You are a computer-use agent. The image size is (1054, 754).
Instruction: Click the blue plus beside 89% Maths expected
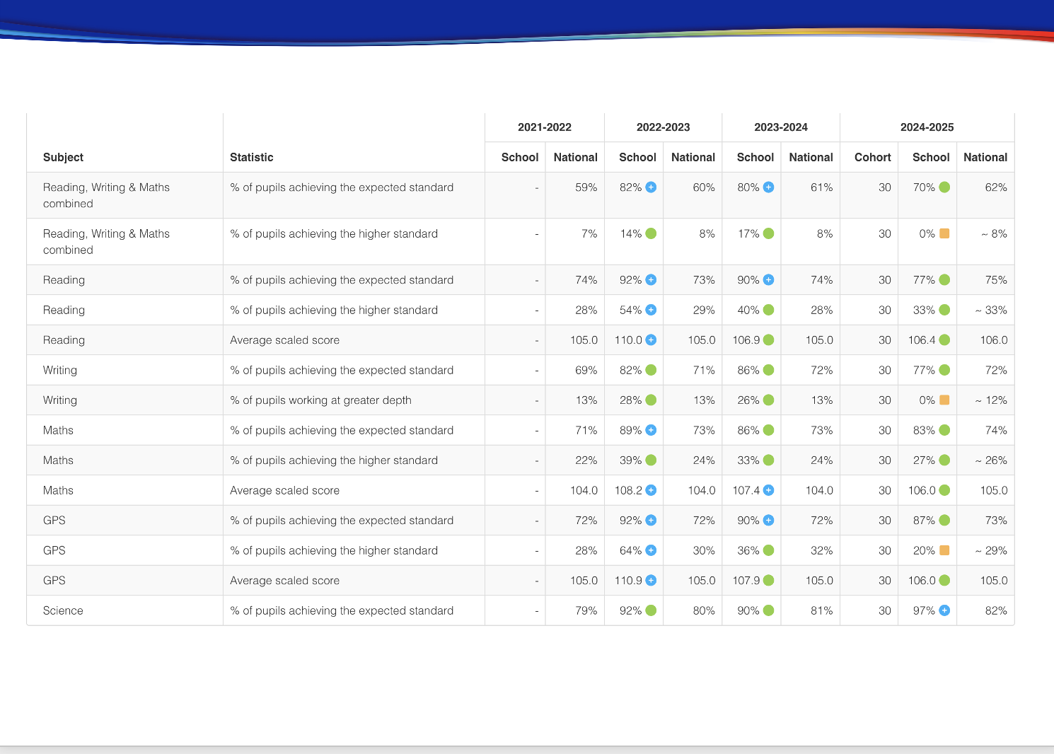point(651,430)
